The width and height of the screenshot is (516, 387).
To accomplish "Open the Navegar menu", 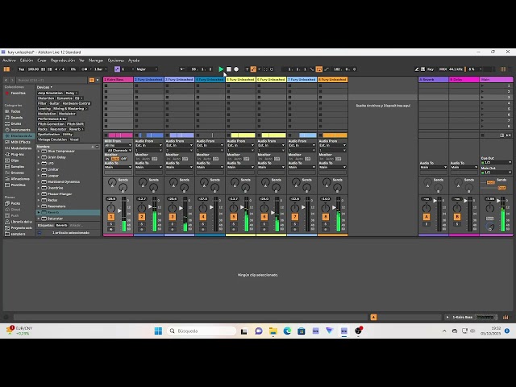I will [x=96, y=60].
